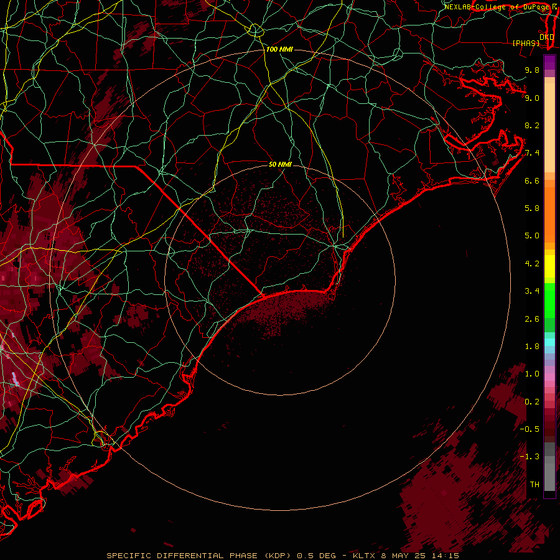Click the 100 NMI range ring label

click(x=279, y=49)
